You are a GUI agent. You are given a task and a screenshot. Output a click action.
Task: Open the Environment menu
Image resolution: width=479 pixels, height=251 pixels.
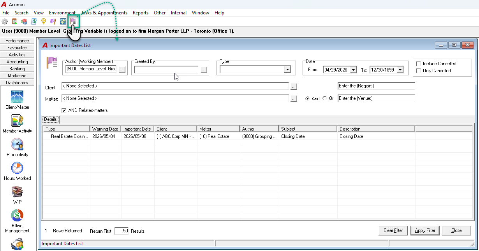coord(62,13)
